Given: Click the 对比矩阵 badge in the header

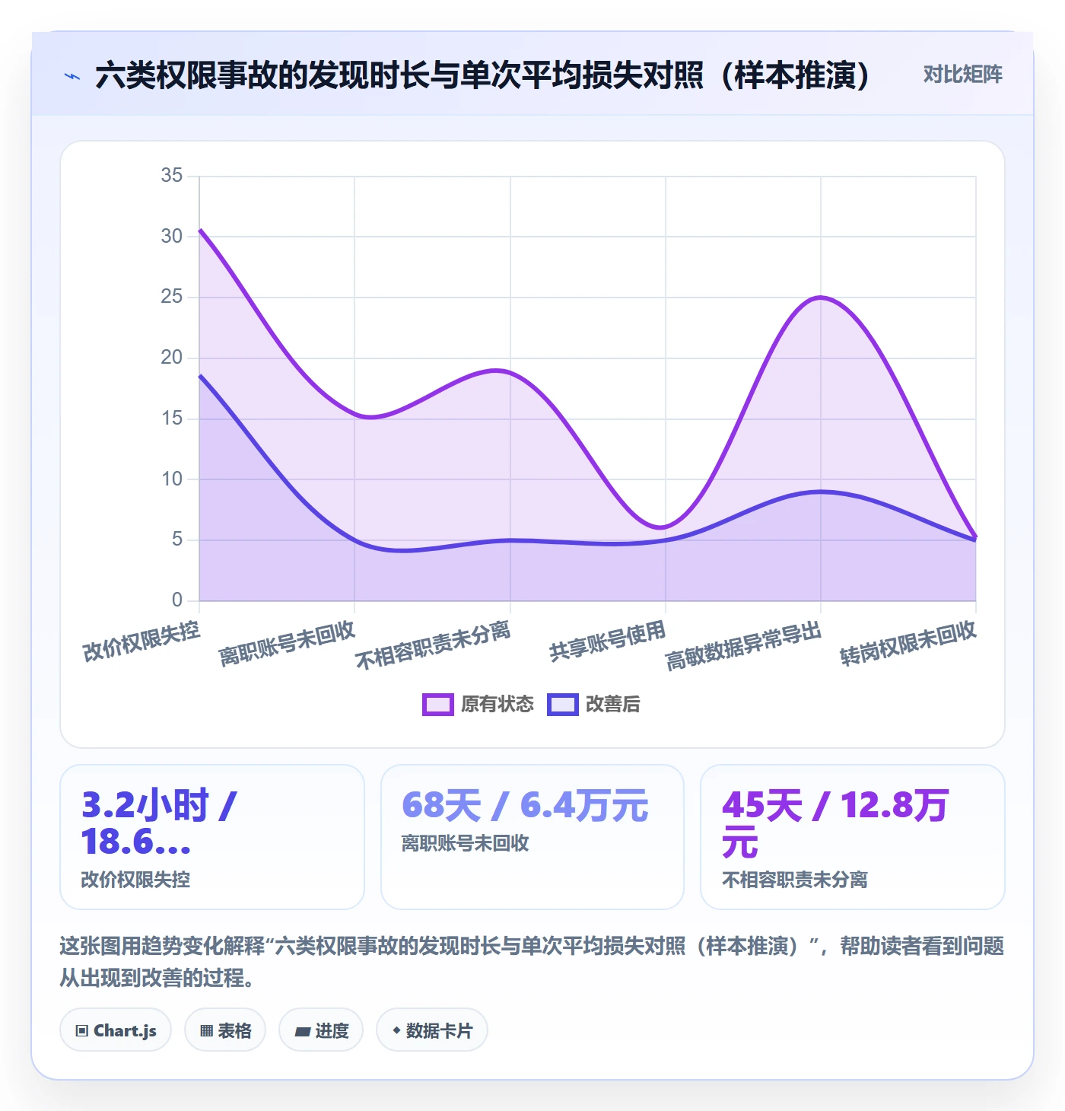Looking at the screenshot, I should (x=962, y=75).
